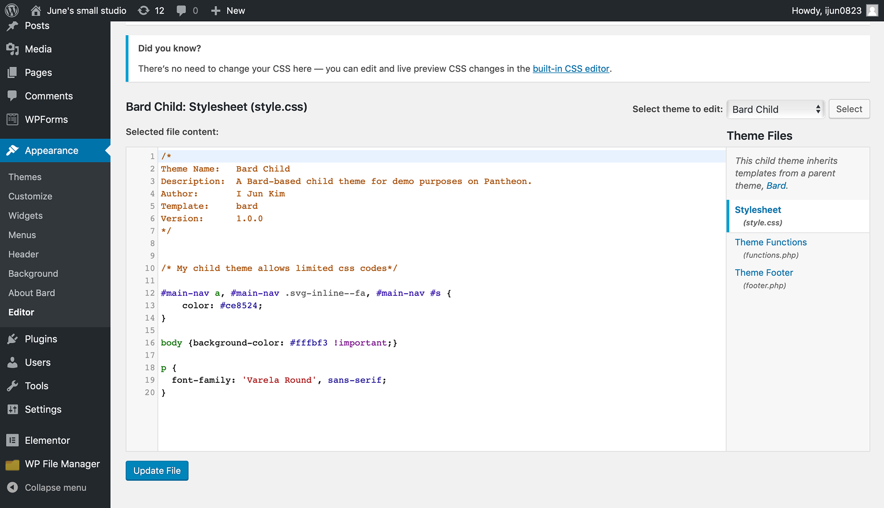The height and width of the screenshot is (508, 884).
Task: Click the WordPress logo icon
Action: (x=12, y=10)
